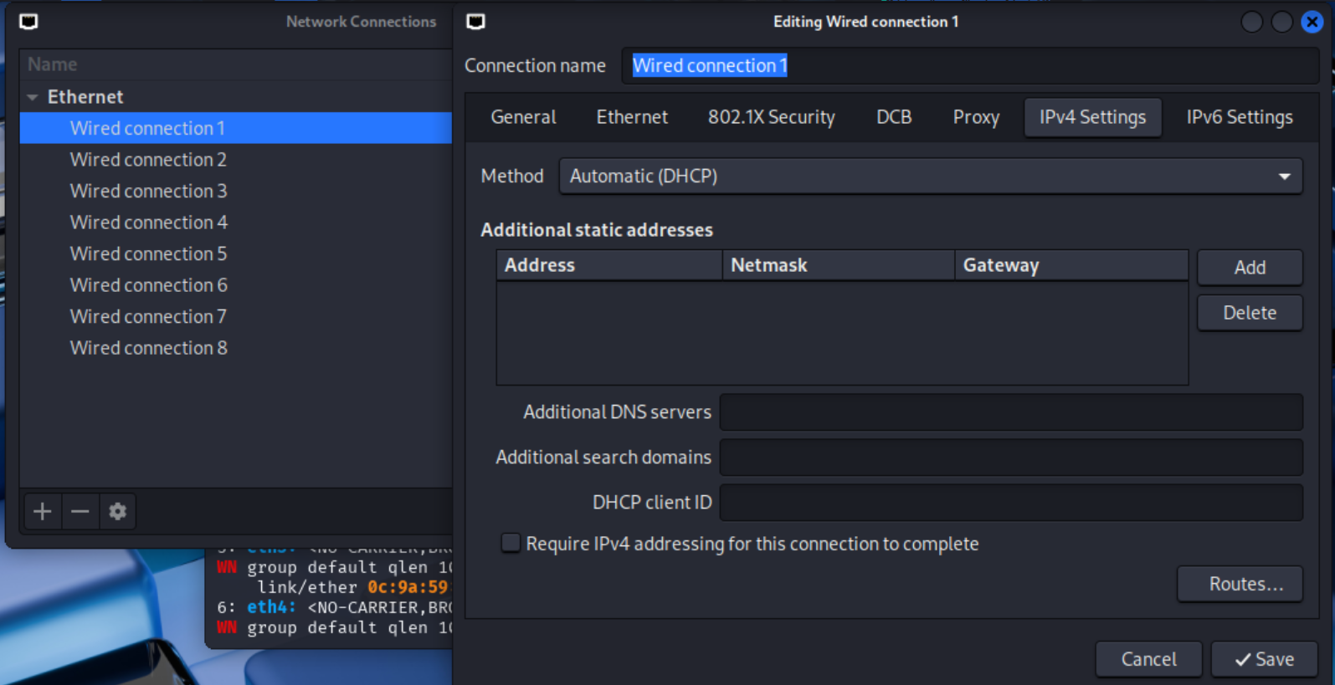This screenshot has width=1335, height=685.
Task: Click the Add address button
Action: pos(1250,268)
